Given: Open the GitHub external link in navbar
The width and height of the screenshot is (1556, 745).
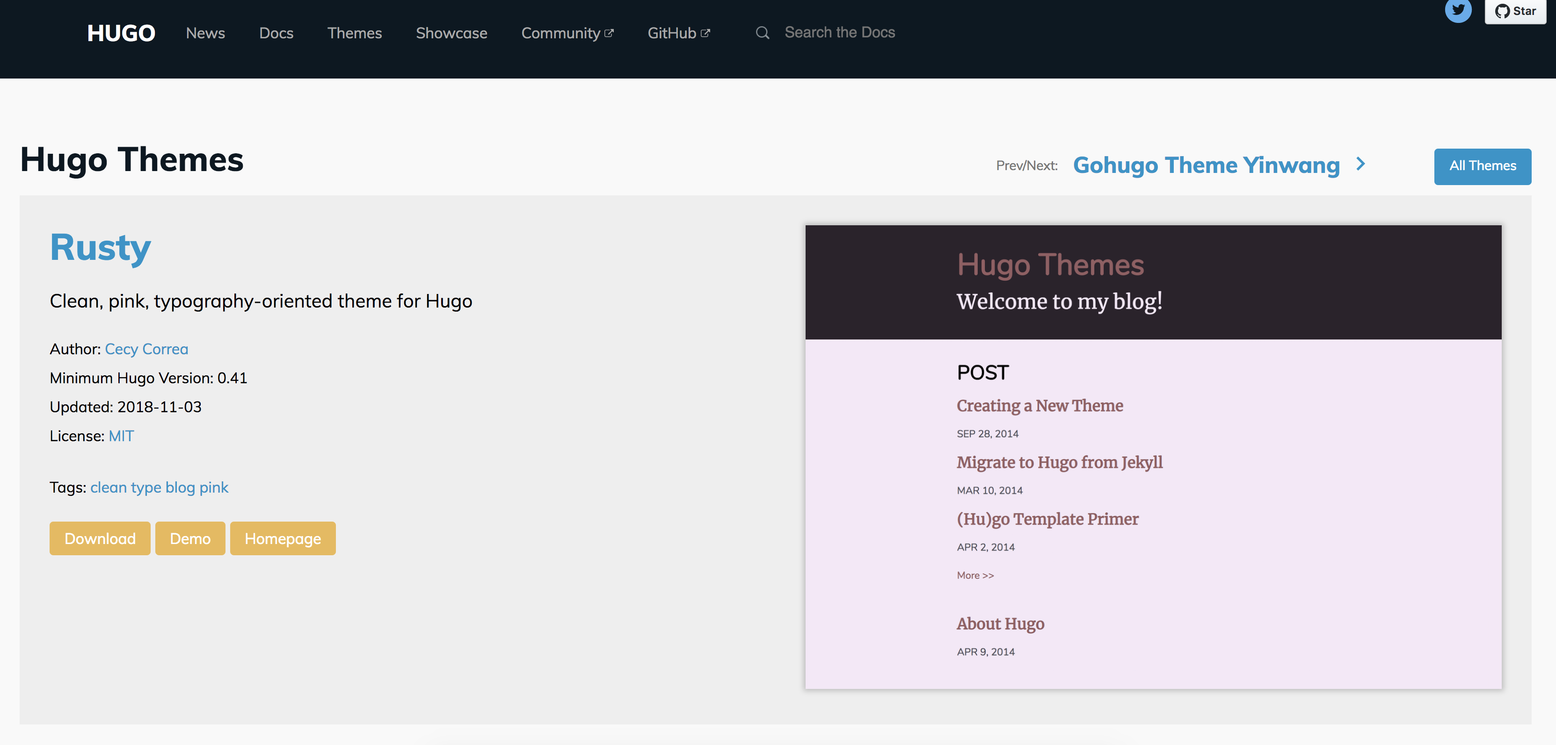Looking at the screenshot, I should 678,33.
